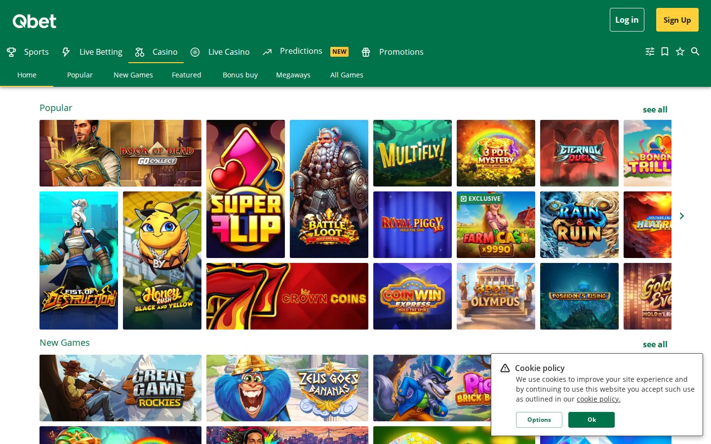Click the cookie policy warning icon
This screenshot has width=711, height=444.
[505, 368]
